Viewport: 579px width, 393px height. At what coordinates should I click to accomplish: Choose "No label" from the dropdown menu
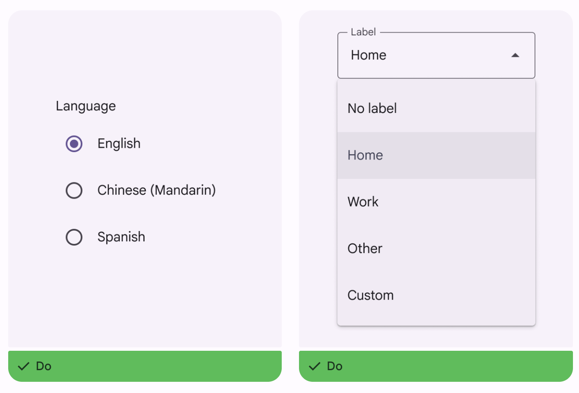[436, 109]
